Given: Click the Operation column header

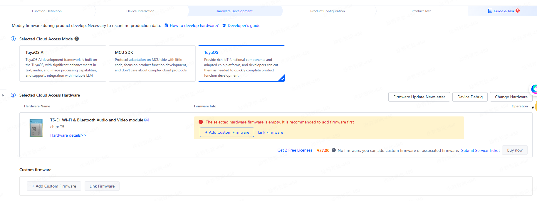Looking at the screenshot, I should 520,106.
